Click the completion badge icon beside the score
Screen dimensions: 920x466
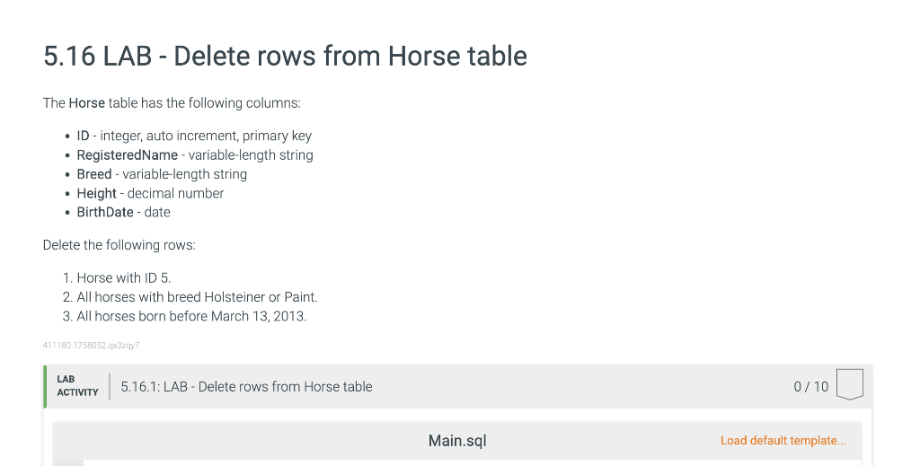point(850,384)
